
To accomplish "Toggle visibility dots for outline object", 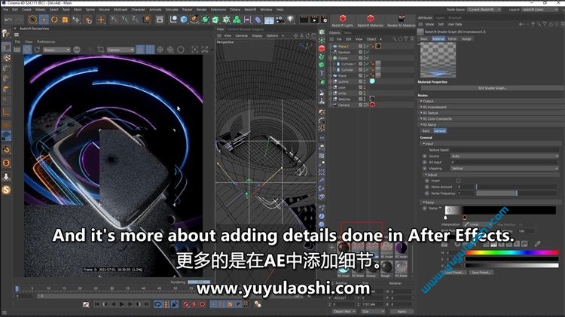I will (x=365, y=81).
